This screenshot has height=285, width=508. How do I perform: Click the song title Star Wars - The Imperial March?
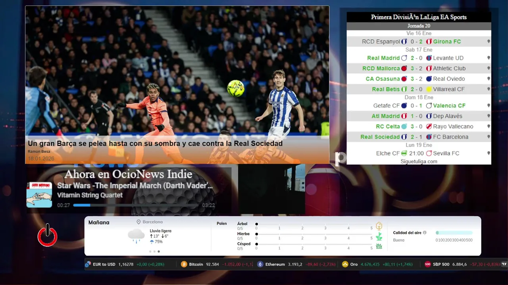(x=135, y=186)
